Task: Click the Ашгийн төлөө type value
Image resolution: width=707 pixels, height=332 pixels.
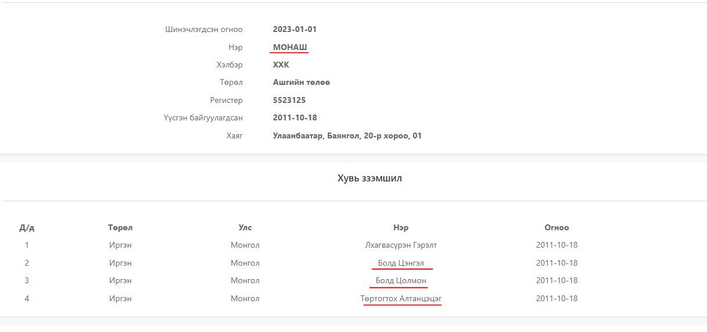Action: (301, 83)
